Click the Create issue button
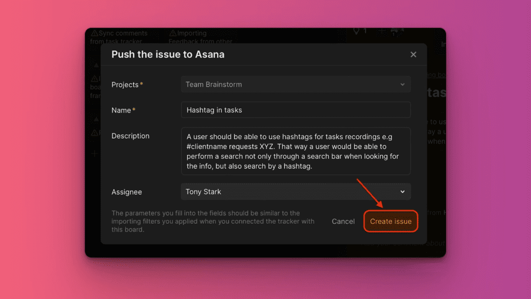This screenshot has width=531, height=299. click(x=390, y=221)
